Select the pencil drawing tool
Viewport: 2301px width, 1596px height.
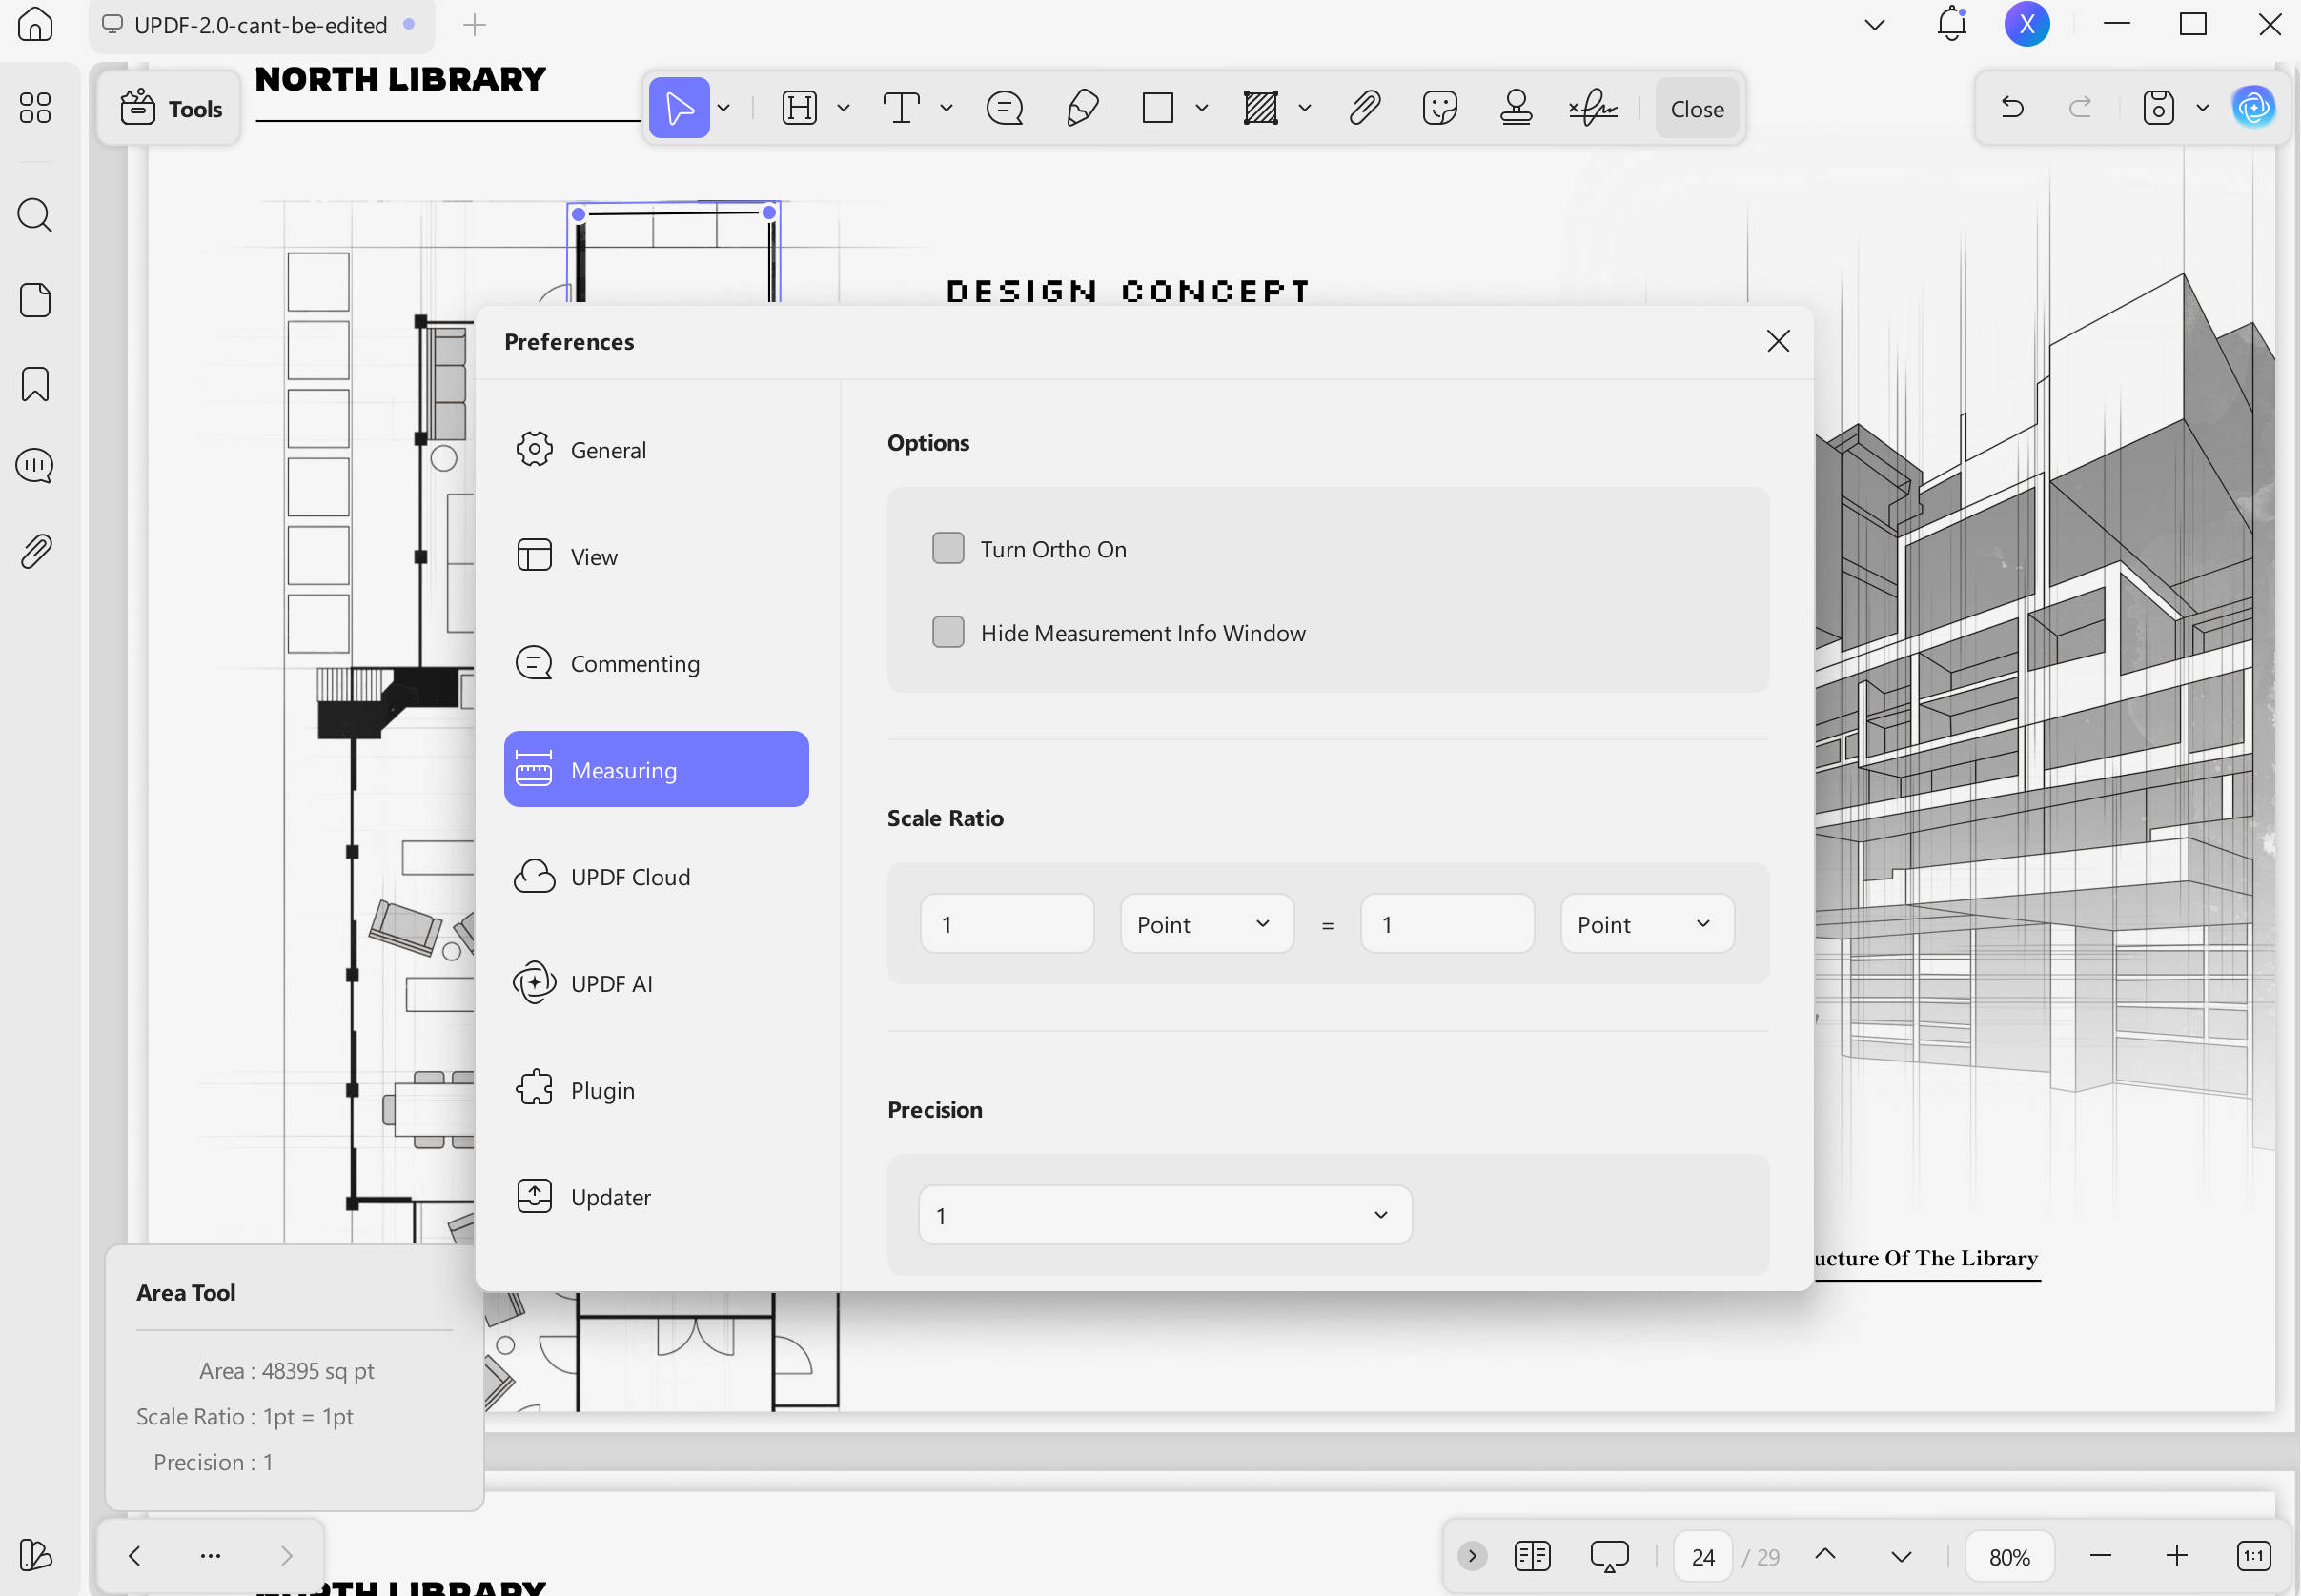pyautogui.click(x=1083, y=108)
